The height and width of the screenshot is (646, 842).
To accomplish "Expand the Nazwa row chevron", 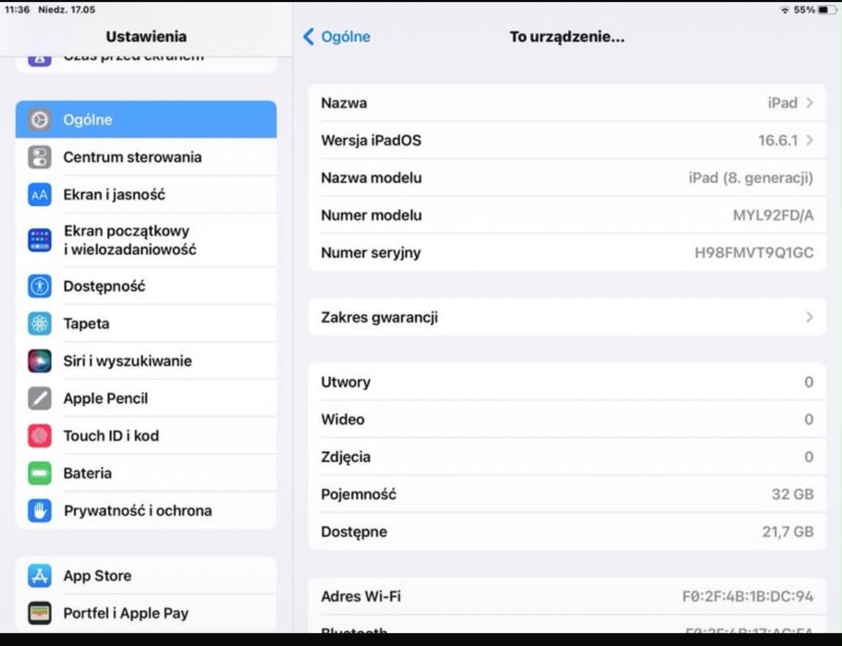I will point(810,103).
